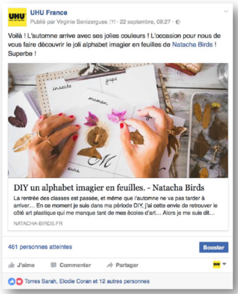This screenshot has height=294, width=238.
Task: Click the Booster button
Action: click(214, 247)
